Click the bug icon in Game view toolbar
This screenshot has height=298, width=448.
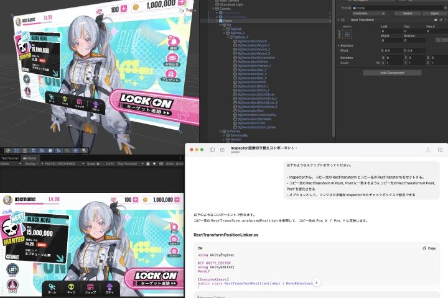tap(147, 164)
